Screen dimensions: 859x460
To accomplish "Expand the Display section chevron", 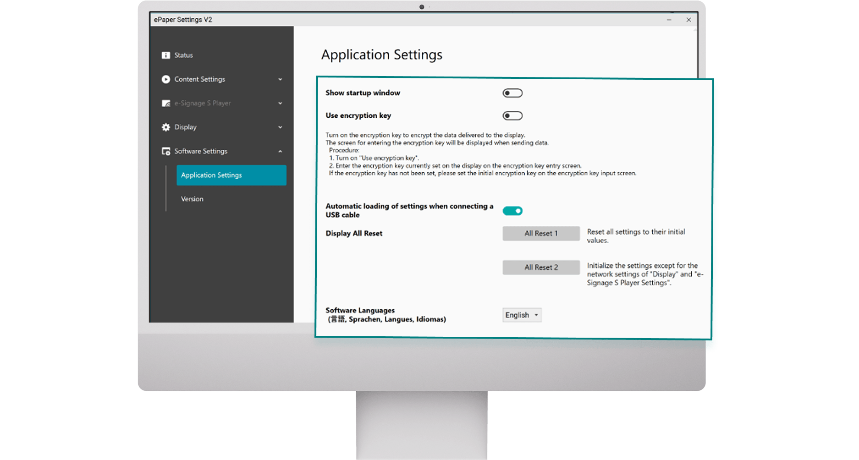I will (280, 127).
